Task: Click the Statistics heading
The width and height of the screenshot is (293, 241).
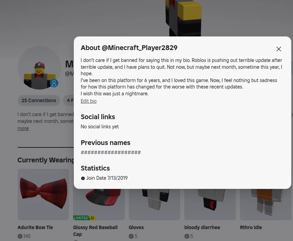Action: [x=95, y=168]
